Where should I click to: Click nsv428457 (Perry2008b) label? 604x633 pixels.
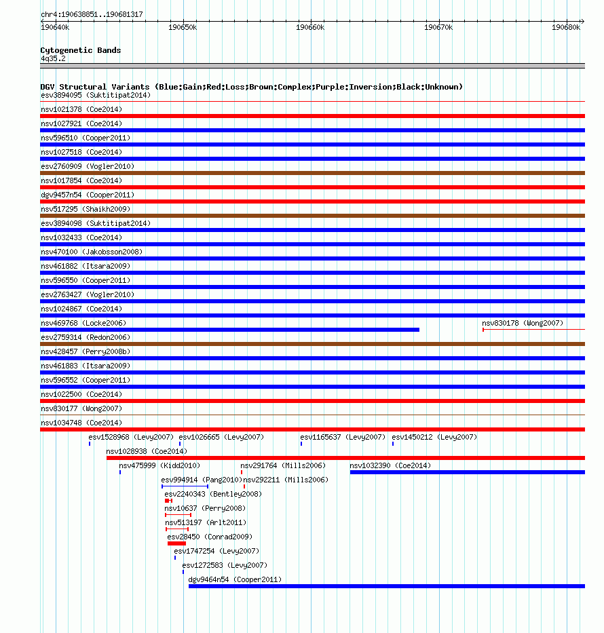(x=86, y=351)
